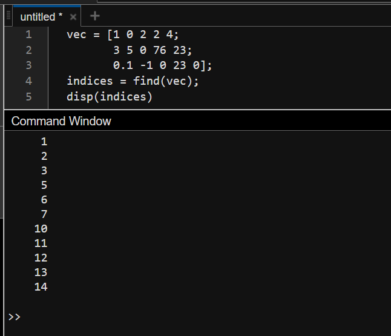Click line number 2 in the gutter
This screenshot has width=391, height=336.
pyautogui.click(x=28, y=50)
